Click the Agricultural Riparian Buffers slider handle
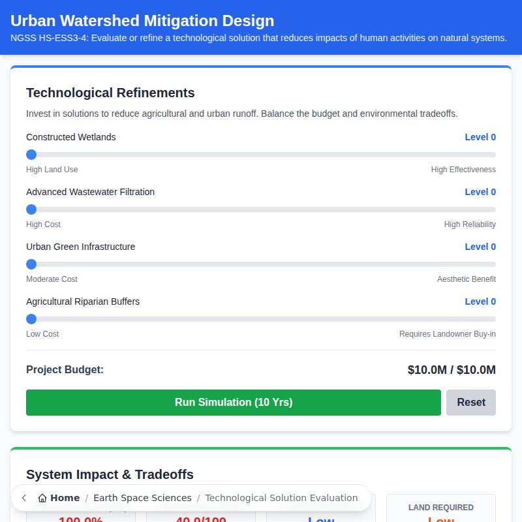The height and width of the screenshot is (522, 522). point(31,319)
